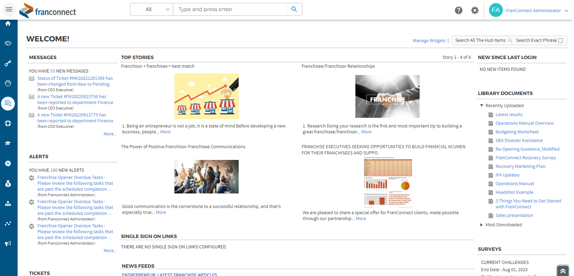Image resolution: width=574 pixels, height=276 pixels.
Task: Click the help question mark icon
Action: [458, 10]
